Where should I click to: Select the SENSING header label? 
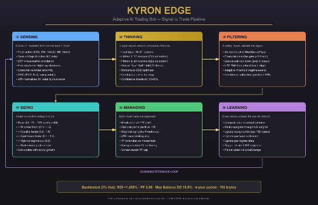[x=29, y=37]
